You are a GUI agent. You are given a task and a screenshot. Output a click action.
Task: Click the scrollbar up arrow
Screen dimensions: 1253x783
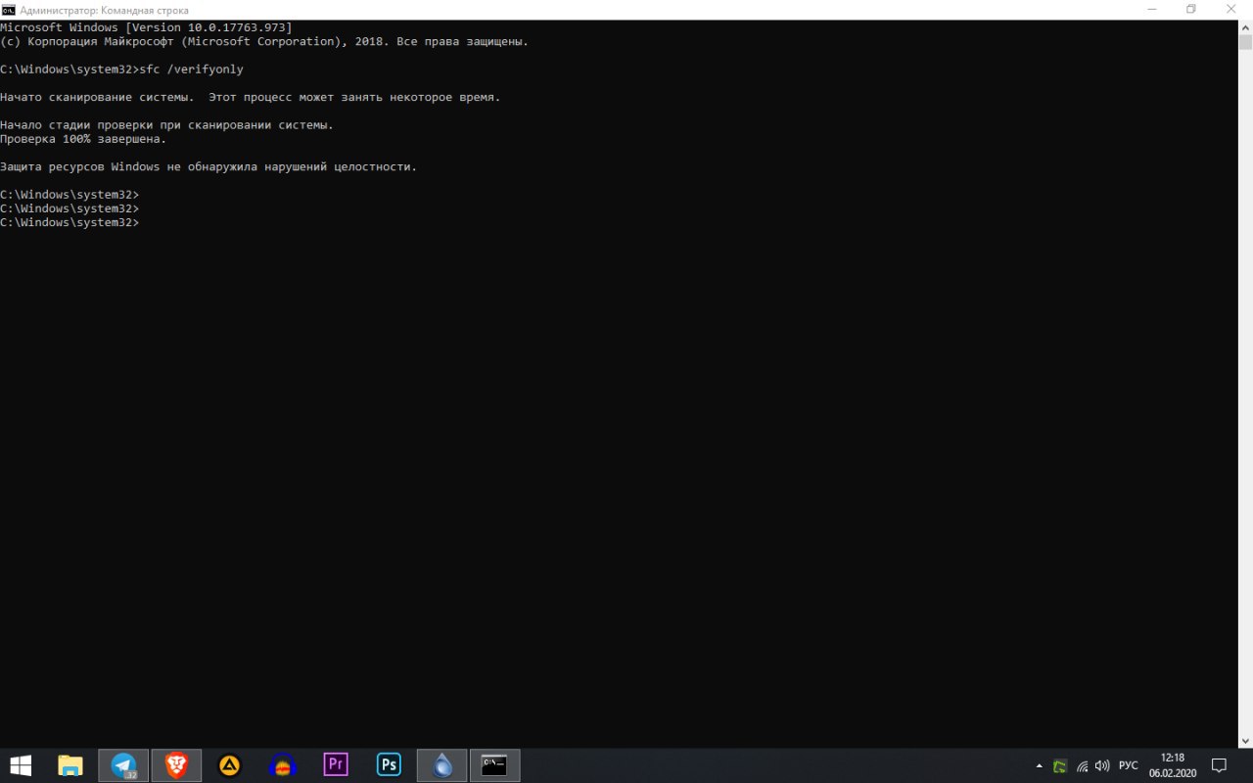tap(1245, 26)
